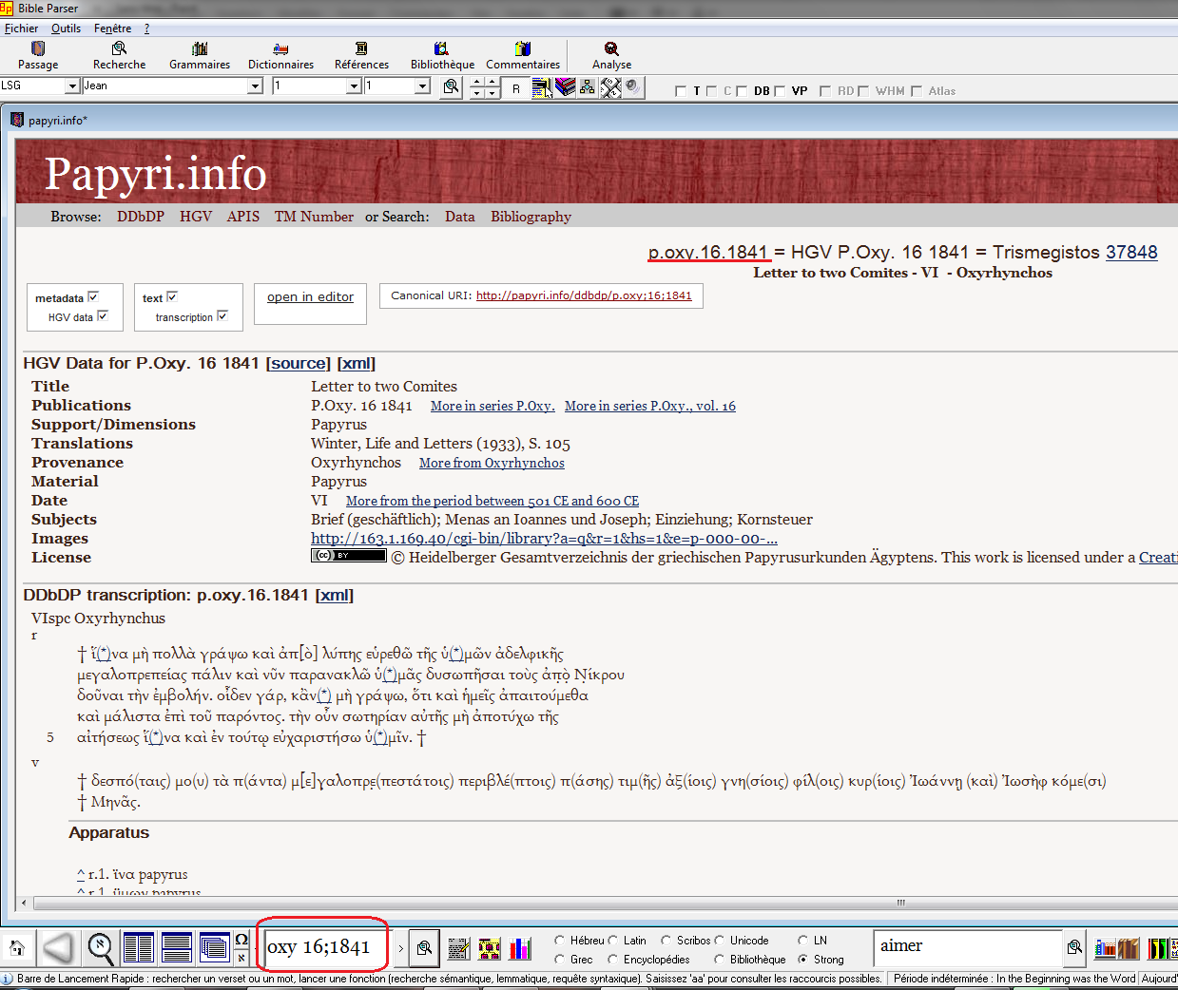Click the verse search magnifier icon next to chapter dropdown
Image resolution: width=1178 pixels, height=990 pixels.
(452, 87)
